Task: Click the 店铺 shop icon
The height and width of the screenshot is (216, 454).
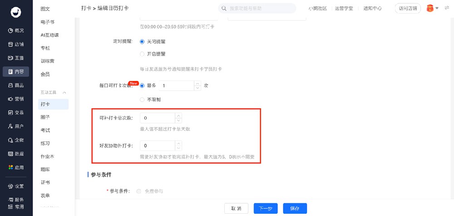Action: pyautogui.click(x=10, y=45)
